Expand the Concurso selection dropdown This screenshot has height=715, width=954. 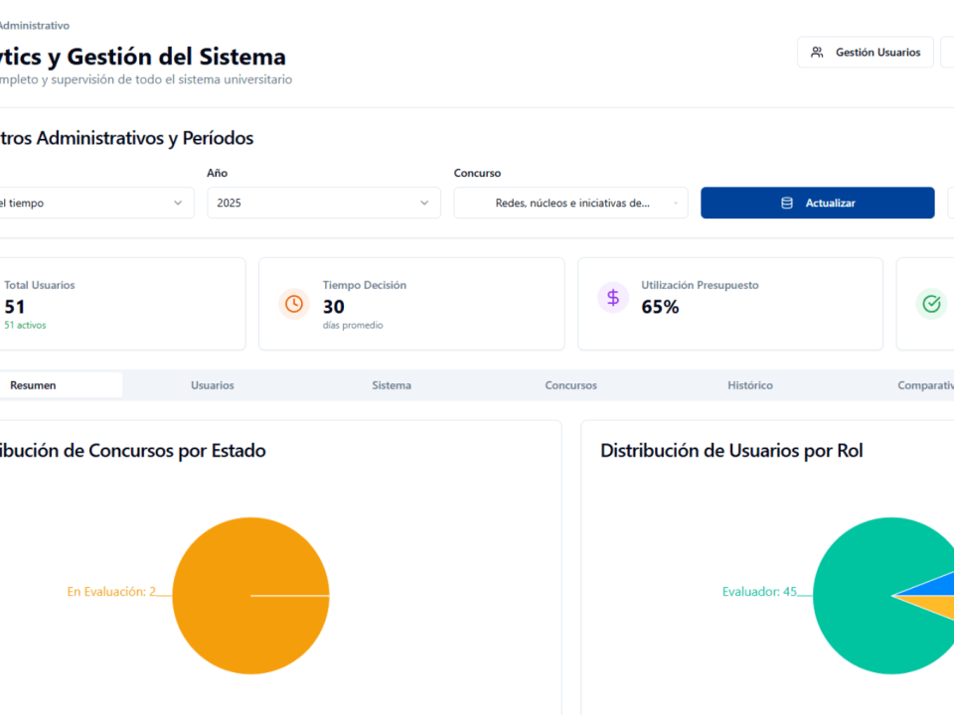[570, 203]
